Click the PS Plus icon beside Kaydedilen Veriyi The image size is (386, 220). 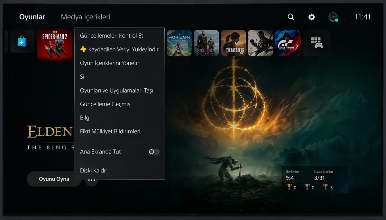point(83,49)
